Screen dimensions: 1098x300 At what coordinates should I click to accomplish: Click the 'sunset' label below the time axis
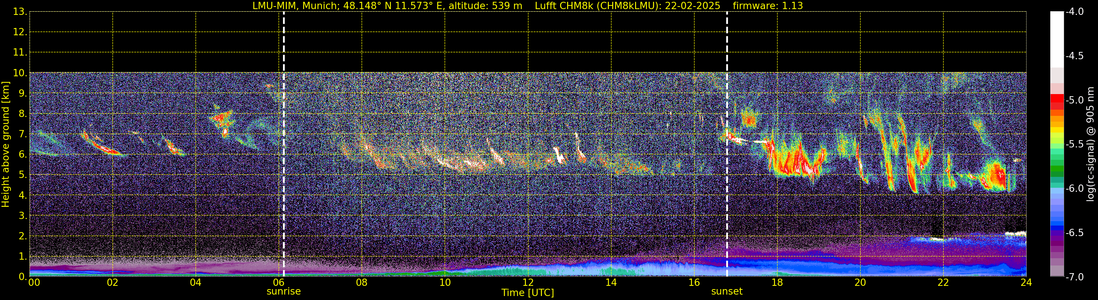[x=727, y=292]
